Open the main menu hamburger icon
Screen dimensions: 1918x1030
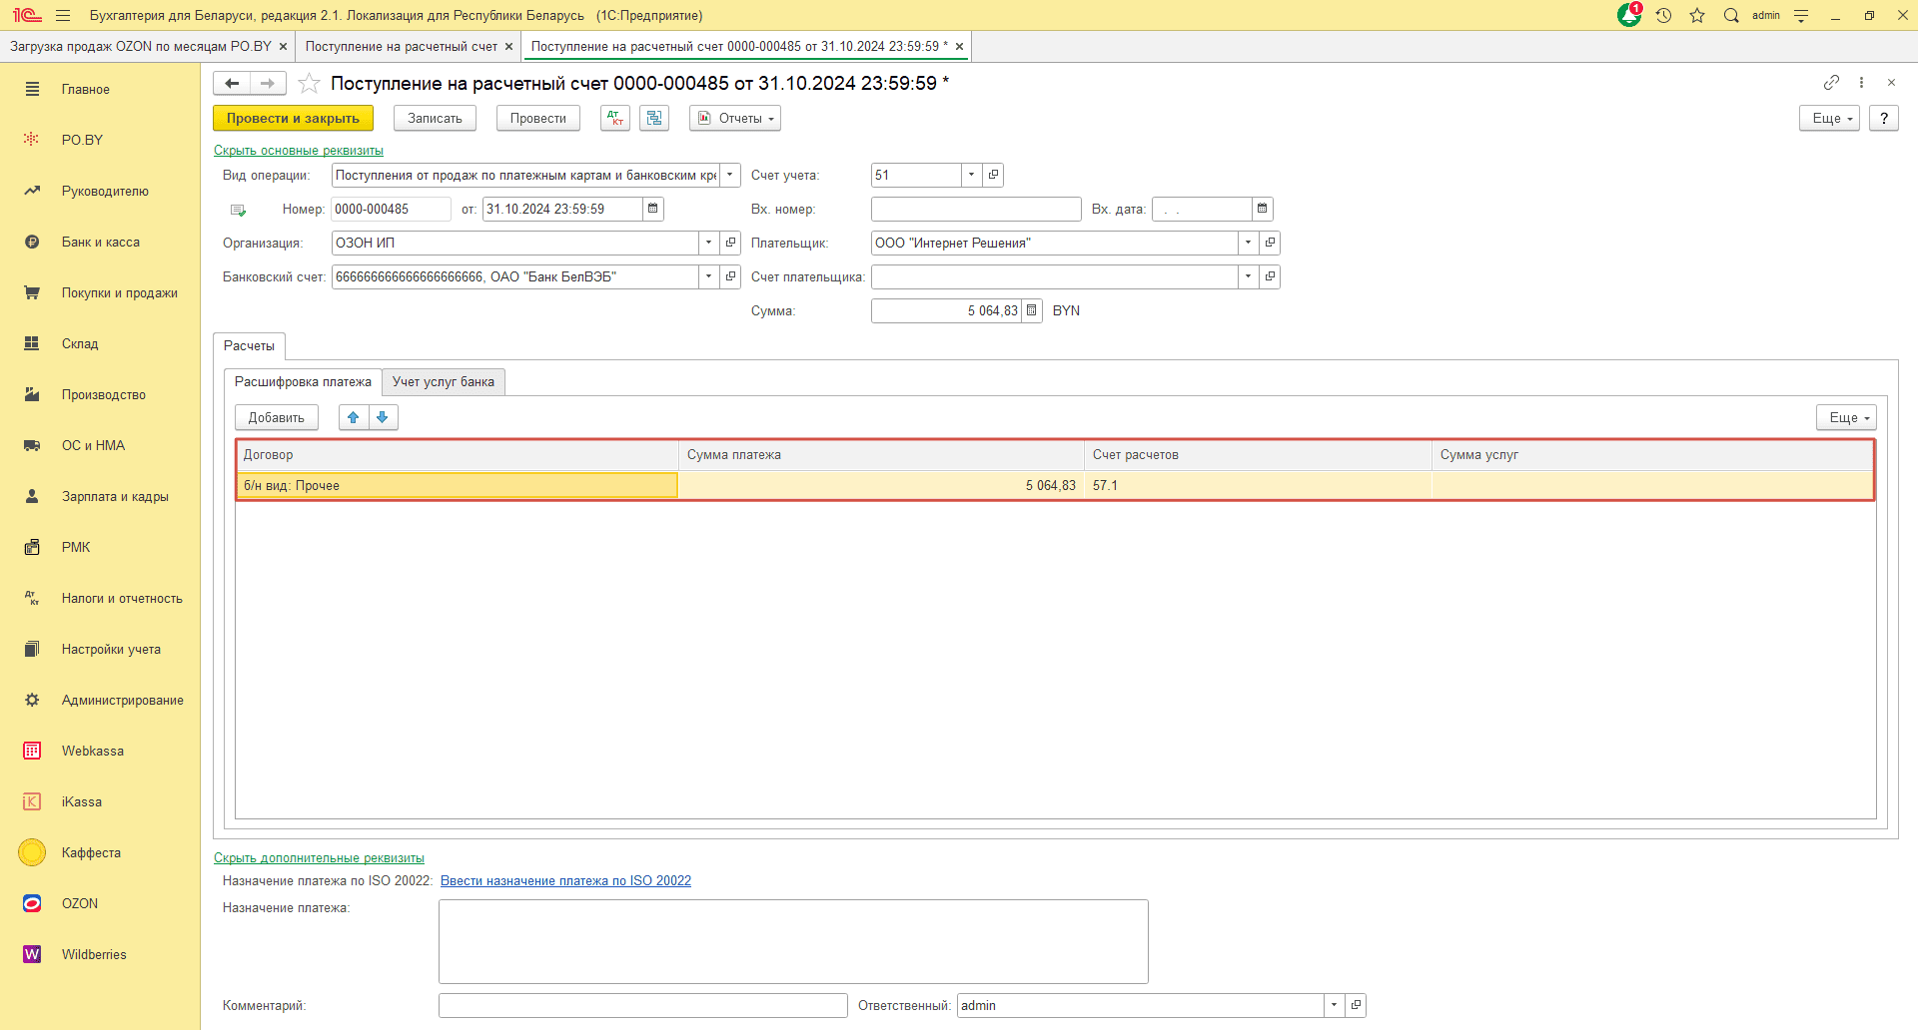[x=63, y=15]
